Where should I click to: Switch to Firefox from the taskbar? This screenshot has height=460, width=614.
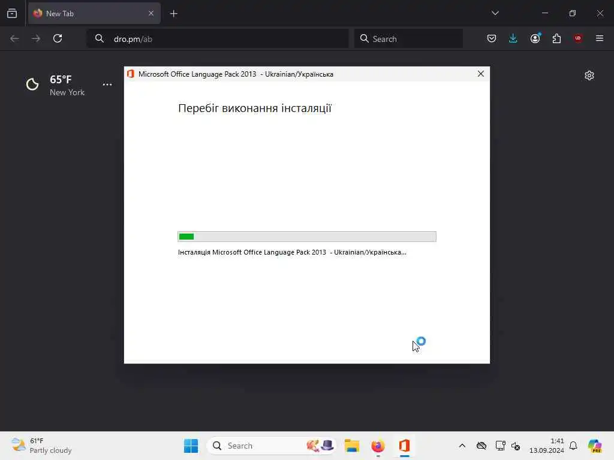(378, 446)
